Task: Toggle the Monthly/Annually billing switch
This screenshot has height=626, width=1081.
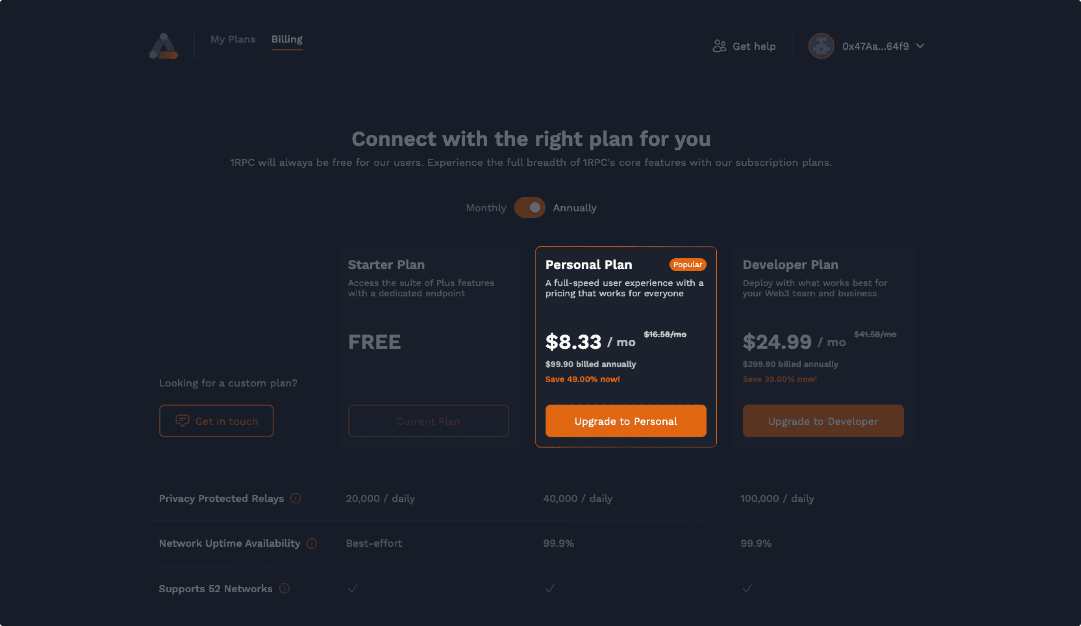Action: click(x=529, y=207)
